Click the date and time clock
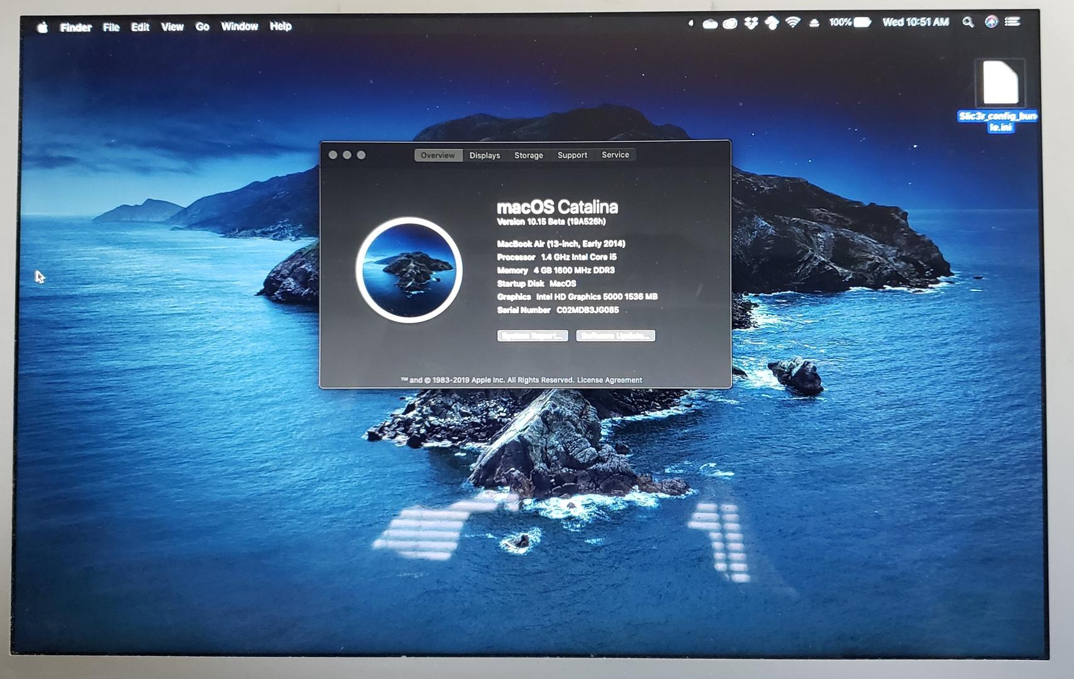The width and height of the screenshot is (1074, 679). (x=916, y=22)
